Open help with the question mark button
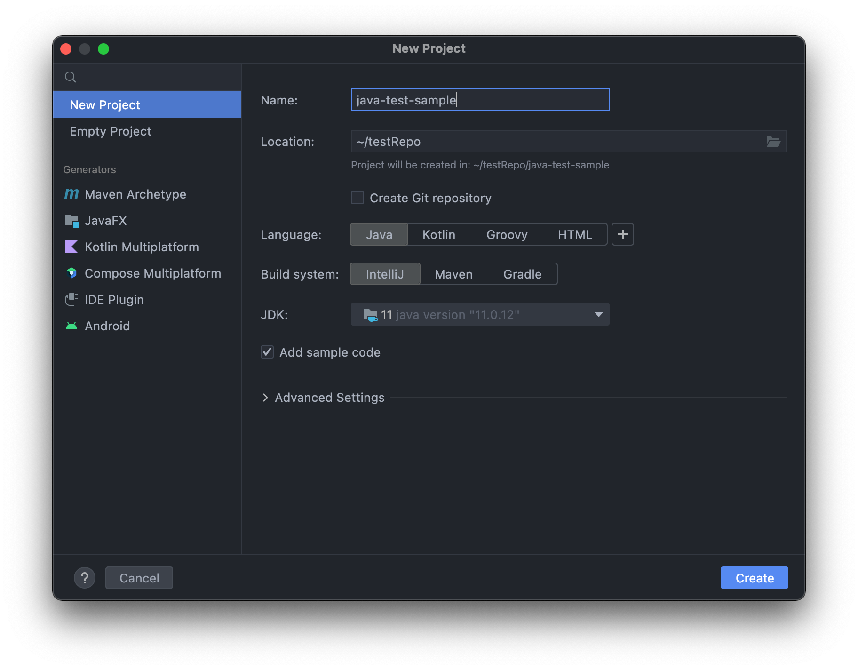 click(x=85, y=578)
